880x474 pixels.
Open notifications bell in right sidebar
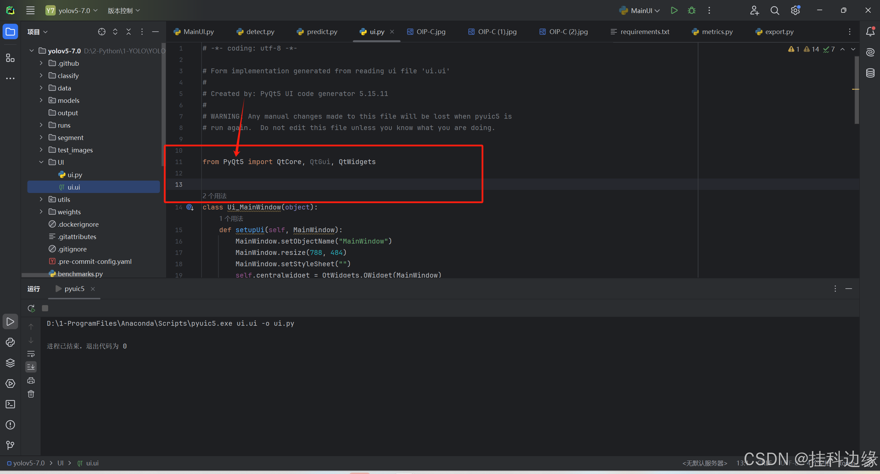(870, 32)
